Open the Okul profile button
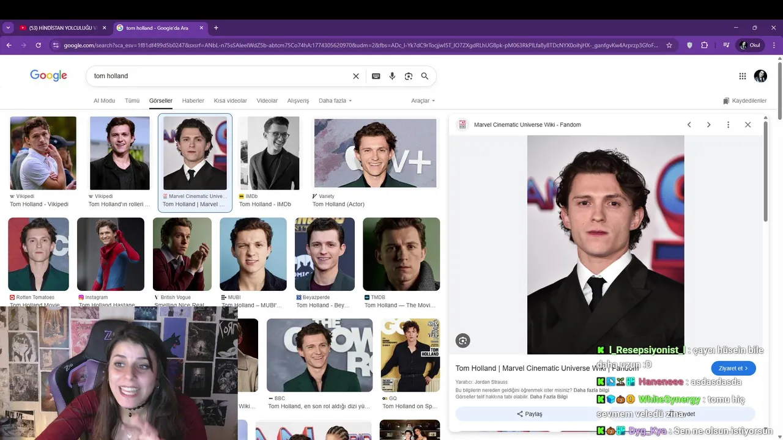Image resolution: width=783 pixels, height=440 pixels. [x=751, y=45]
